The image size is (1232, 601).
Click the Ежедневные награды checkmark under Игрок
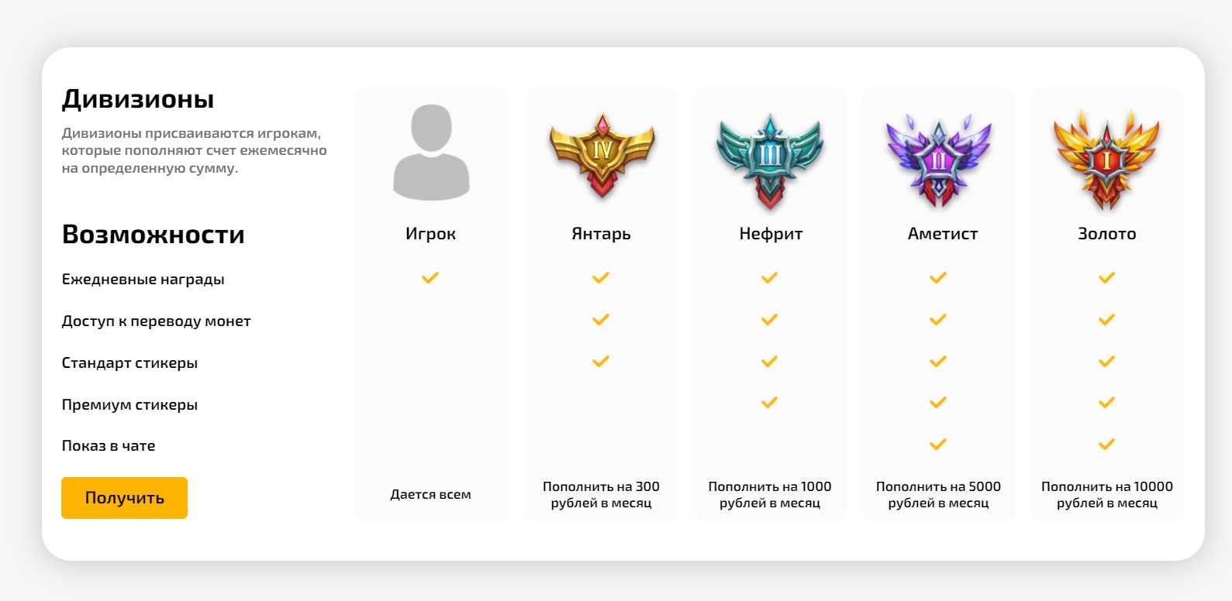[x=430, y=277]
